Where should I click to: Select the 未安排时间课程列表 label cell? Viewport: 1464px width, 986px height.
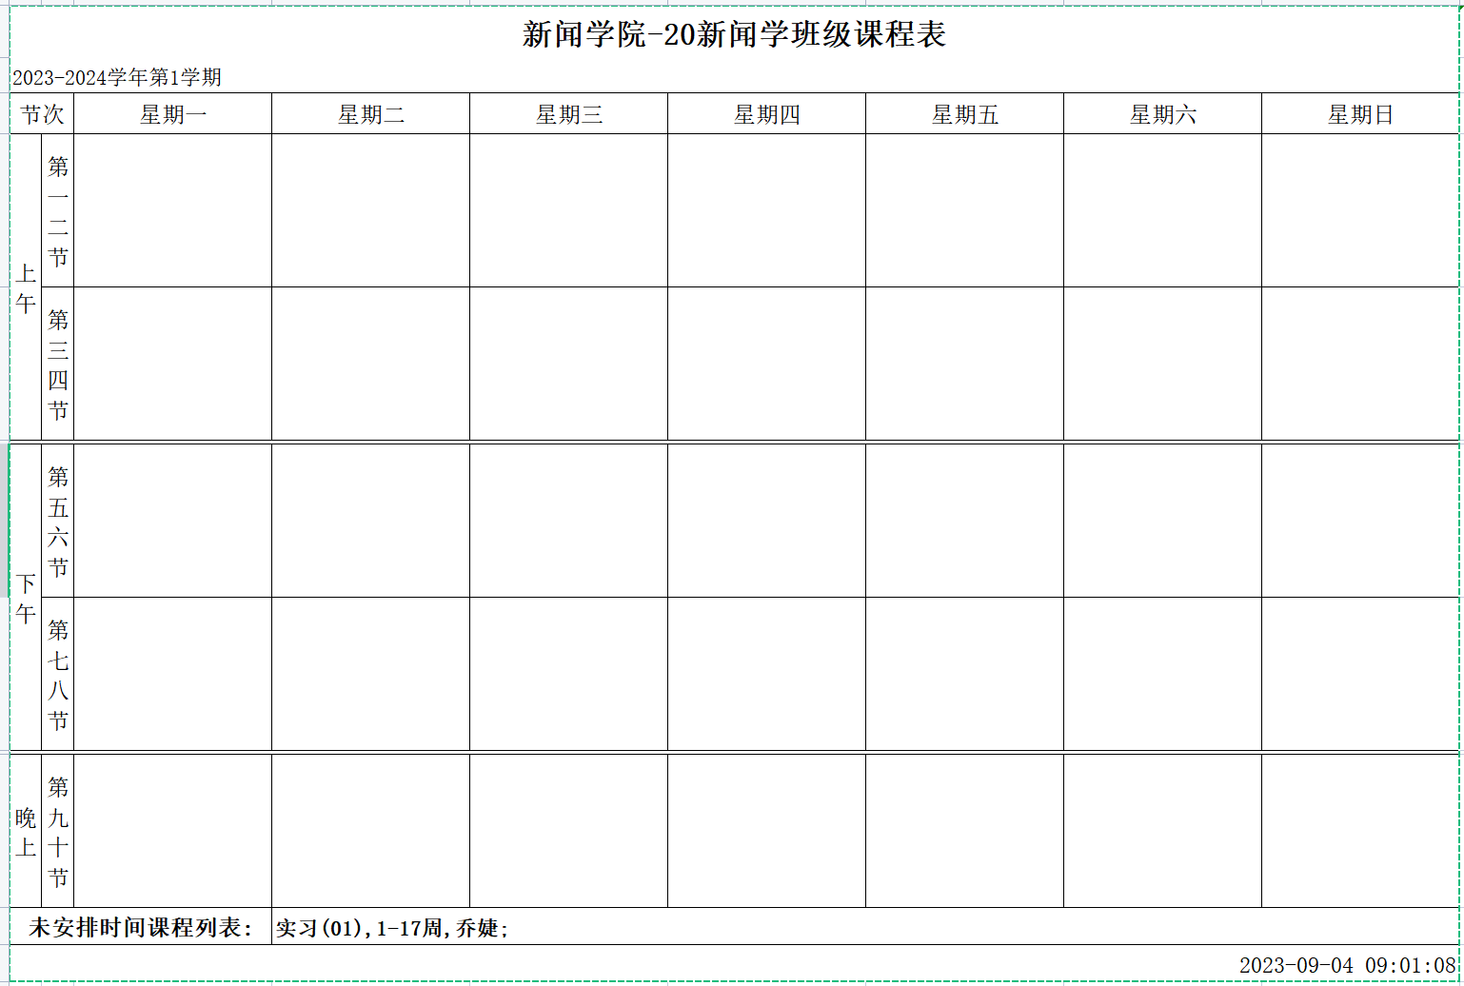click(141, 927)
